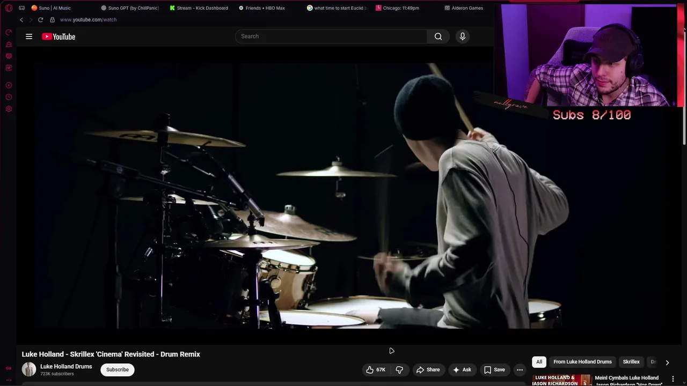The width and height of the screenshot is (687, 386).
Task: Select the video title text
Action: [111, 354]
